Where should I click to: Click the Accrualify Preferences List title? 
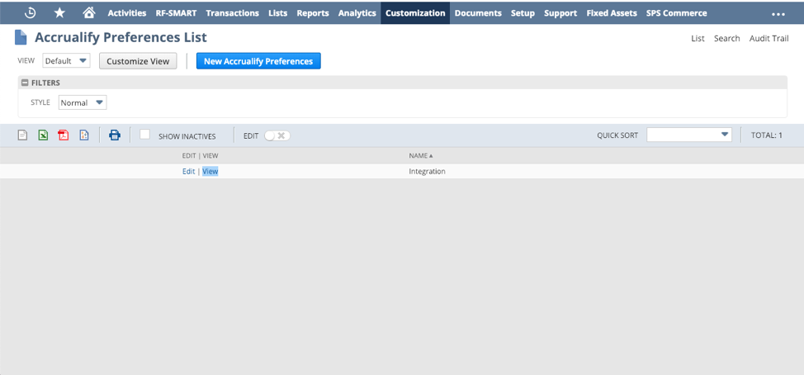click(x=121, y=37)
